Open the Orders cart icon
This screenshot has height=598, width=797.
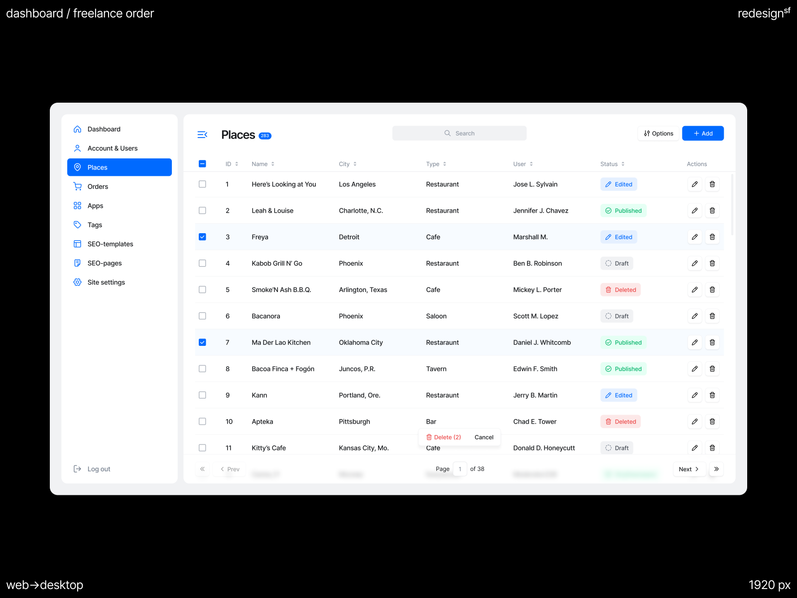point(78,186)
